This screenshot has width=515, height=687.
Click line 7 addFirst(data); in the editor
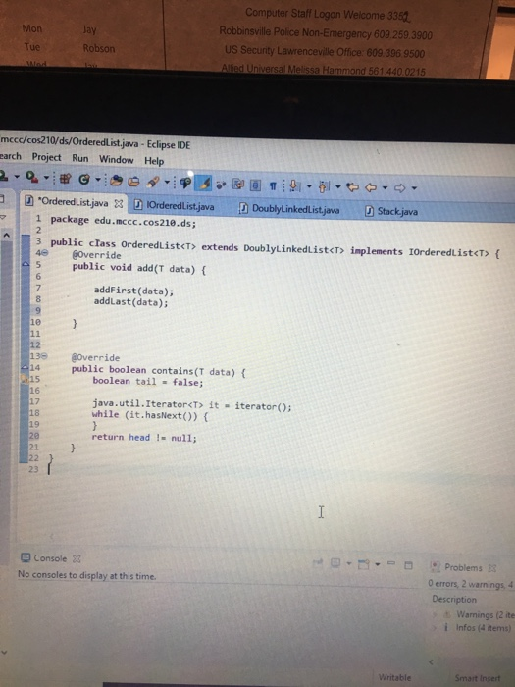[133, 291]
